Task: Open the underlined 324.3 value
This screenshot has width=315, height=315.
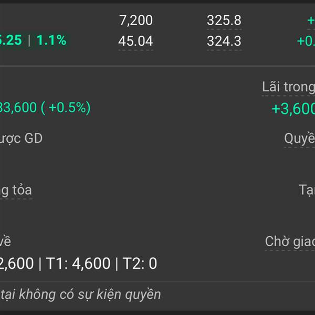Action: point(224,41)
